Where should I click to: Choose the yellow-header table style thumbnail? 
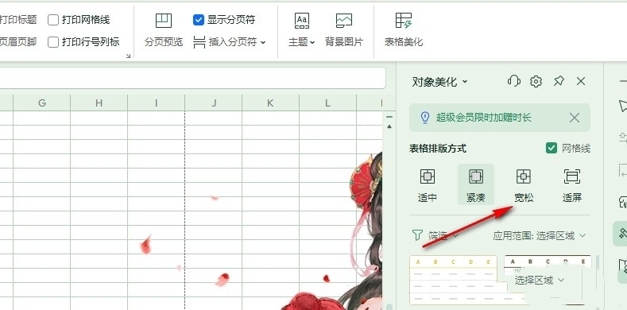click(453, 280)
